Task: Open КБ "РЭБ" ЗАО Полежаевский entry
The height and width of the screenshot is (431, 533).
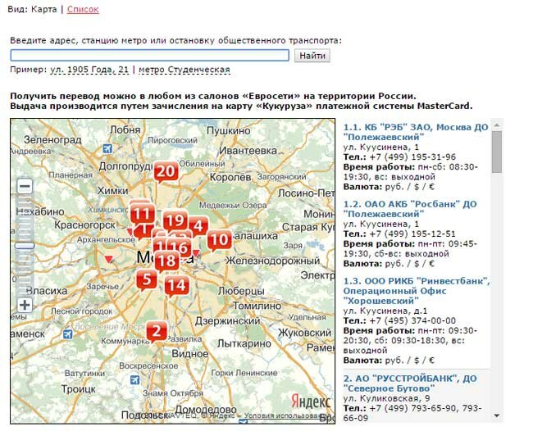Action: point(416,132)
